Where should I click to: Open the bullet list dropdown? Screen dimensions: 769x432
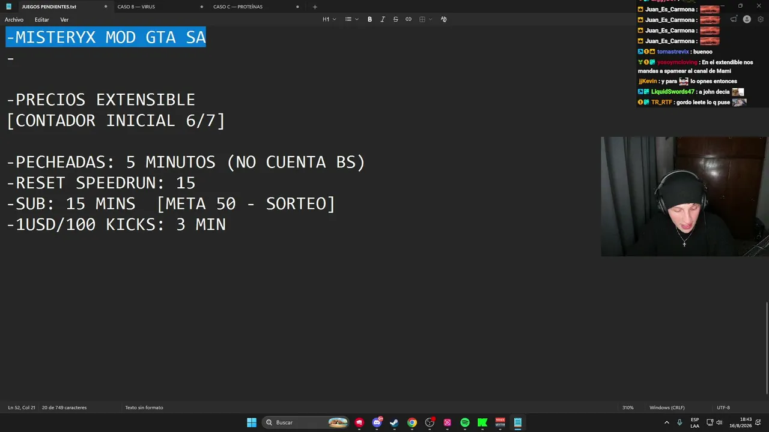351,19
